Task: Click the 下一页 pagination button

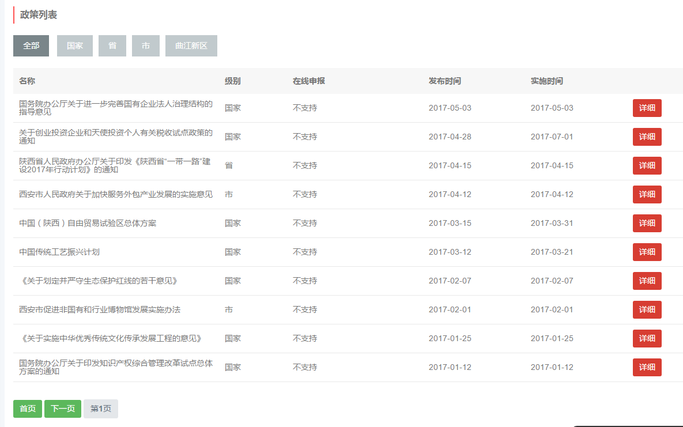Action: click(x=63, y=409)
